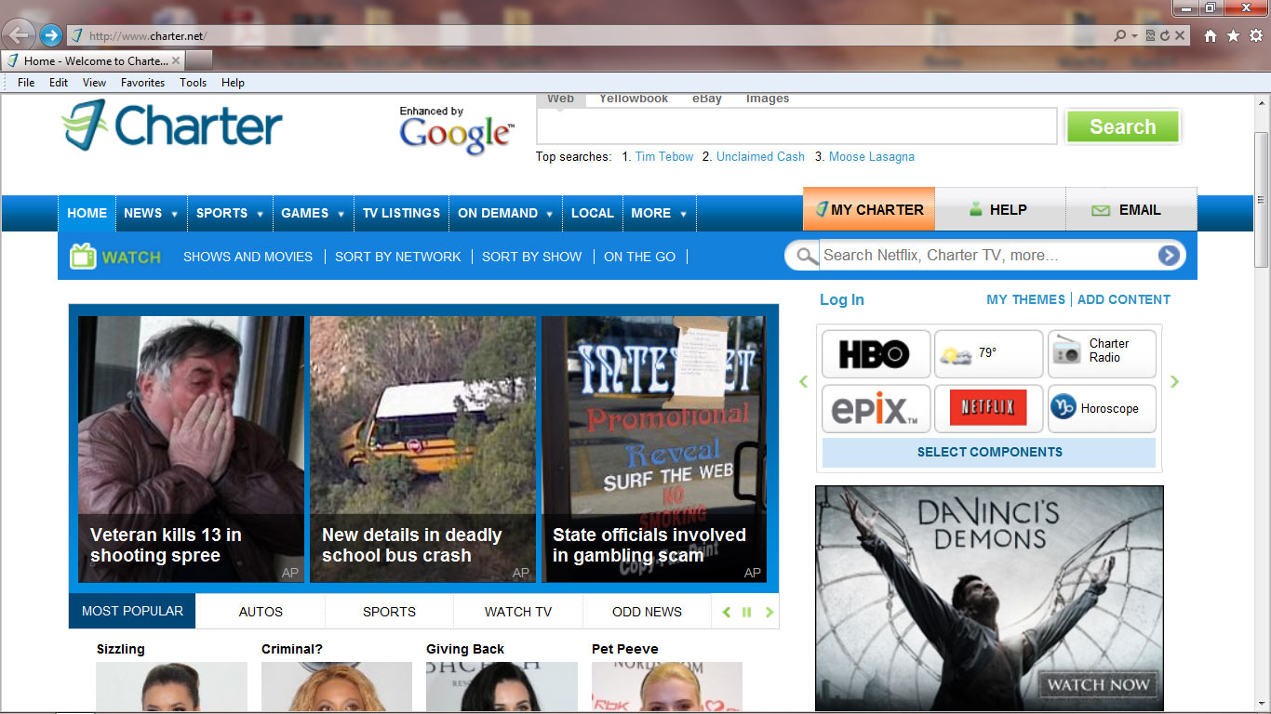Open the Edit menu

(x=59, y=83)
